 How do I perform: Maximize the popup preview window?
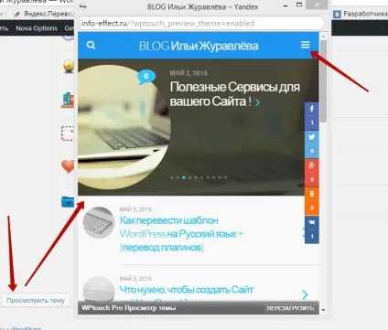point(299,5)
